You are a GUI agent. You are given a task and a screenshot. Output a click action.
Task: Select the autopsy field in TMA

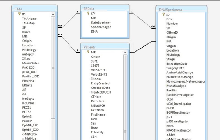28,54
